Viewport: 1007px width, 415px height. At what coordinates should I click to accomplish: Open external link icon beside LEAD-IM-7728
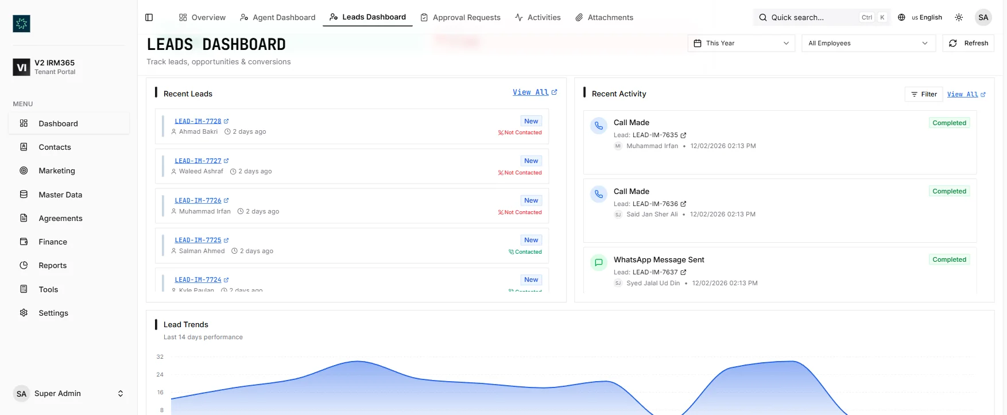[x=226, y=121]
